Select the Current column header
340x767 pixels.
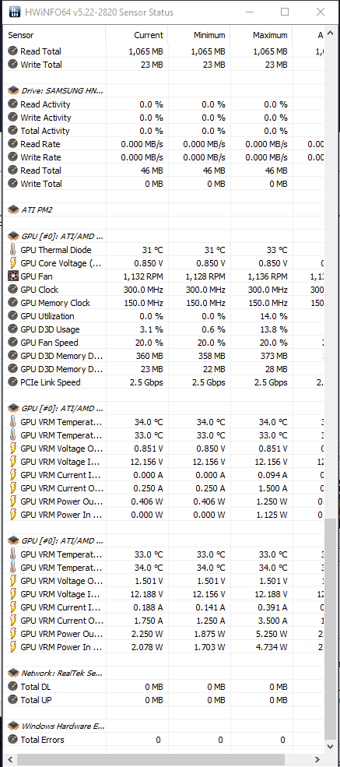[137, 35]
